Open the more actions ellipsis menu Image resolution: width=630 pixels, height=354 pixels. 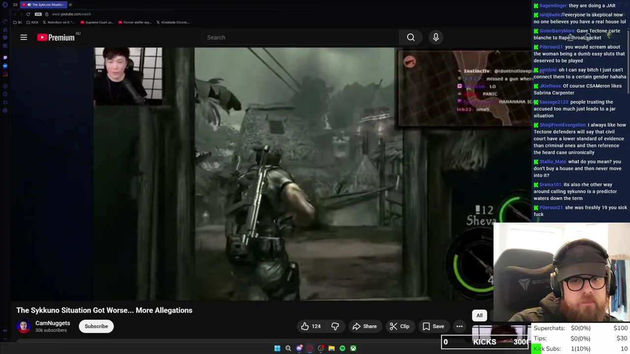click(459, 326)
